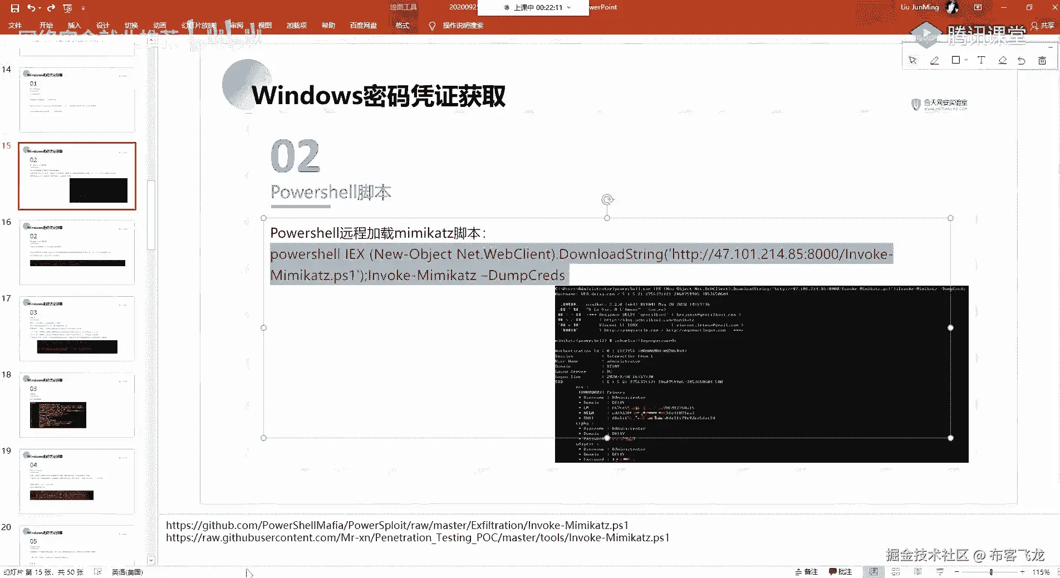The image size is (1060, 578).
Task: Click the 共享 (Share) button
Action: coord(1043,26)
